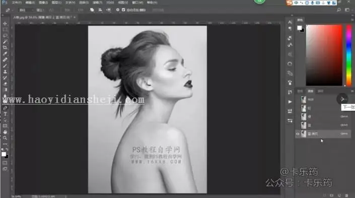Toggle the Auto Add/Delete checkbox
This screenshot has height=198, width=355.
(x=123, y=10)
